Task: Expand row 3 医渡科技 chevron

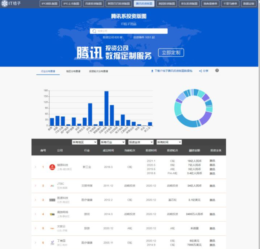Action: coord(35,200)
